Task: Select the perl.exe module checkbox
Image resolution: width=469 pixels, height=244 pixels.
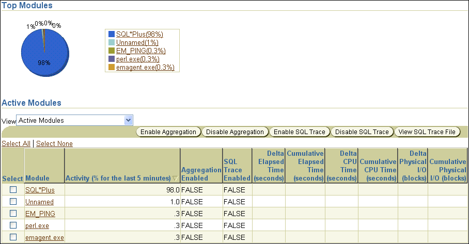Action: click(x=13, y=225)
